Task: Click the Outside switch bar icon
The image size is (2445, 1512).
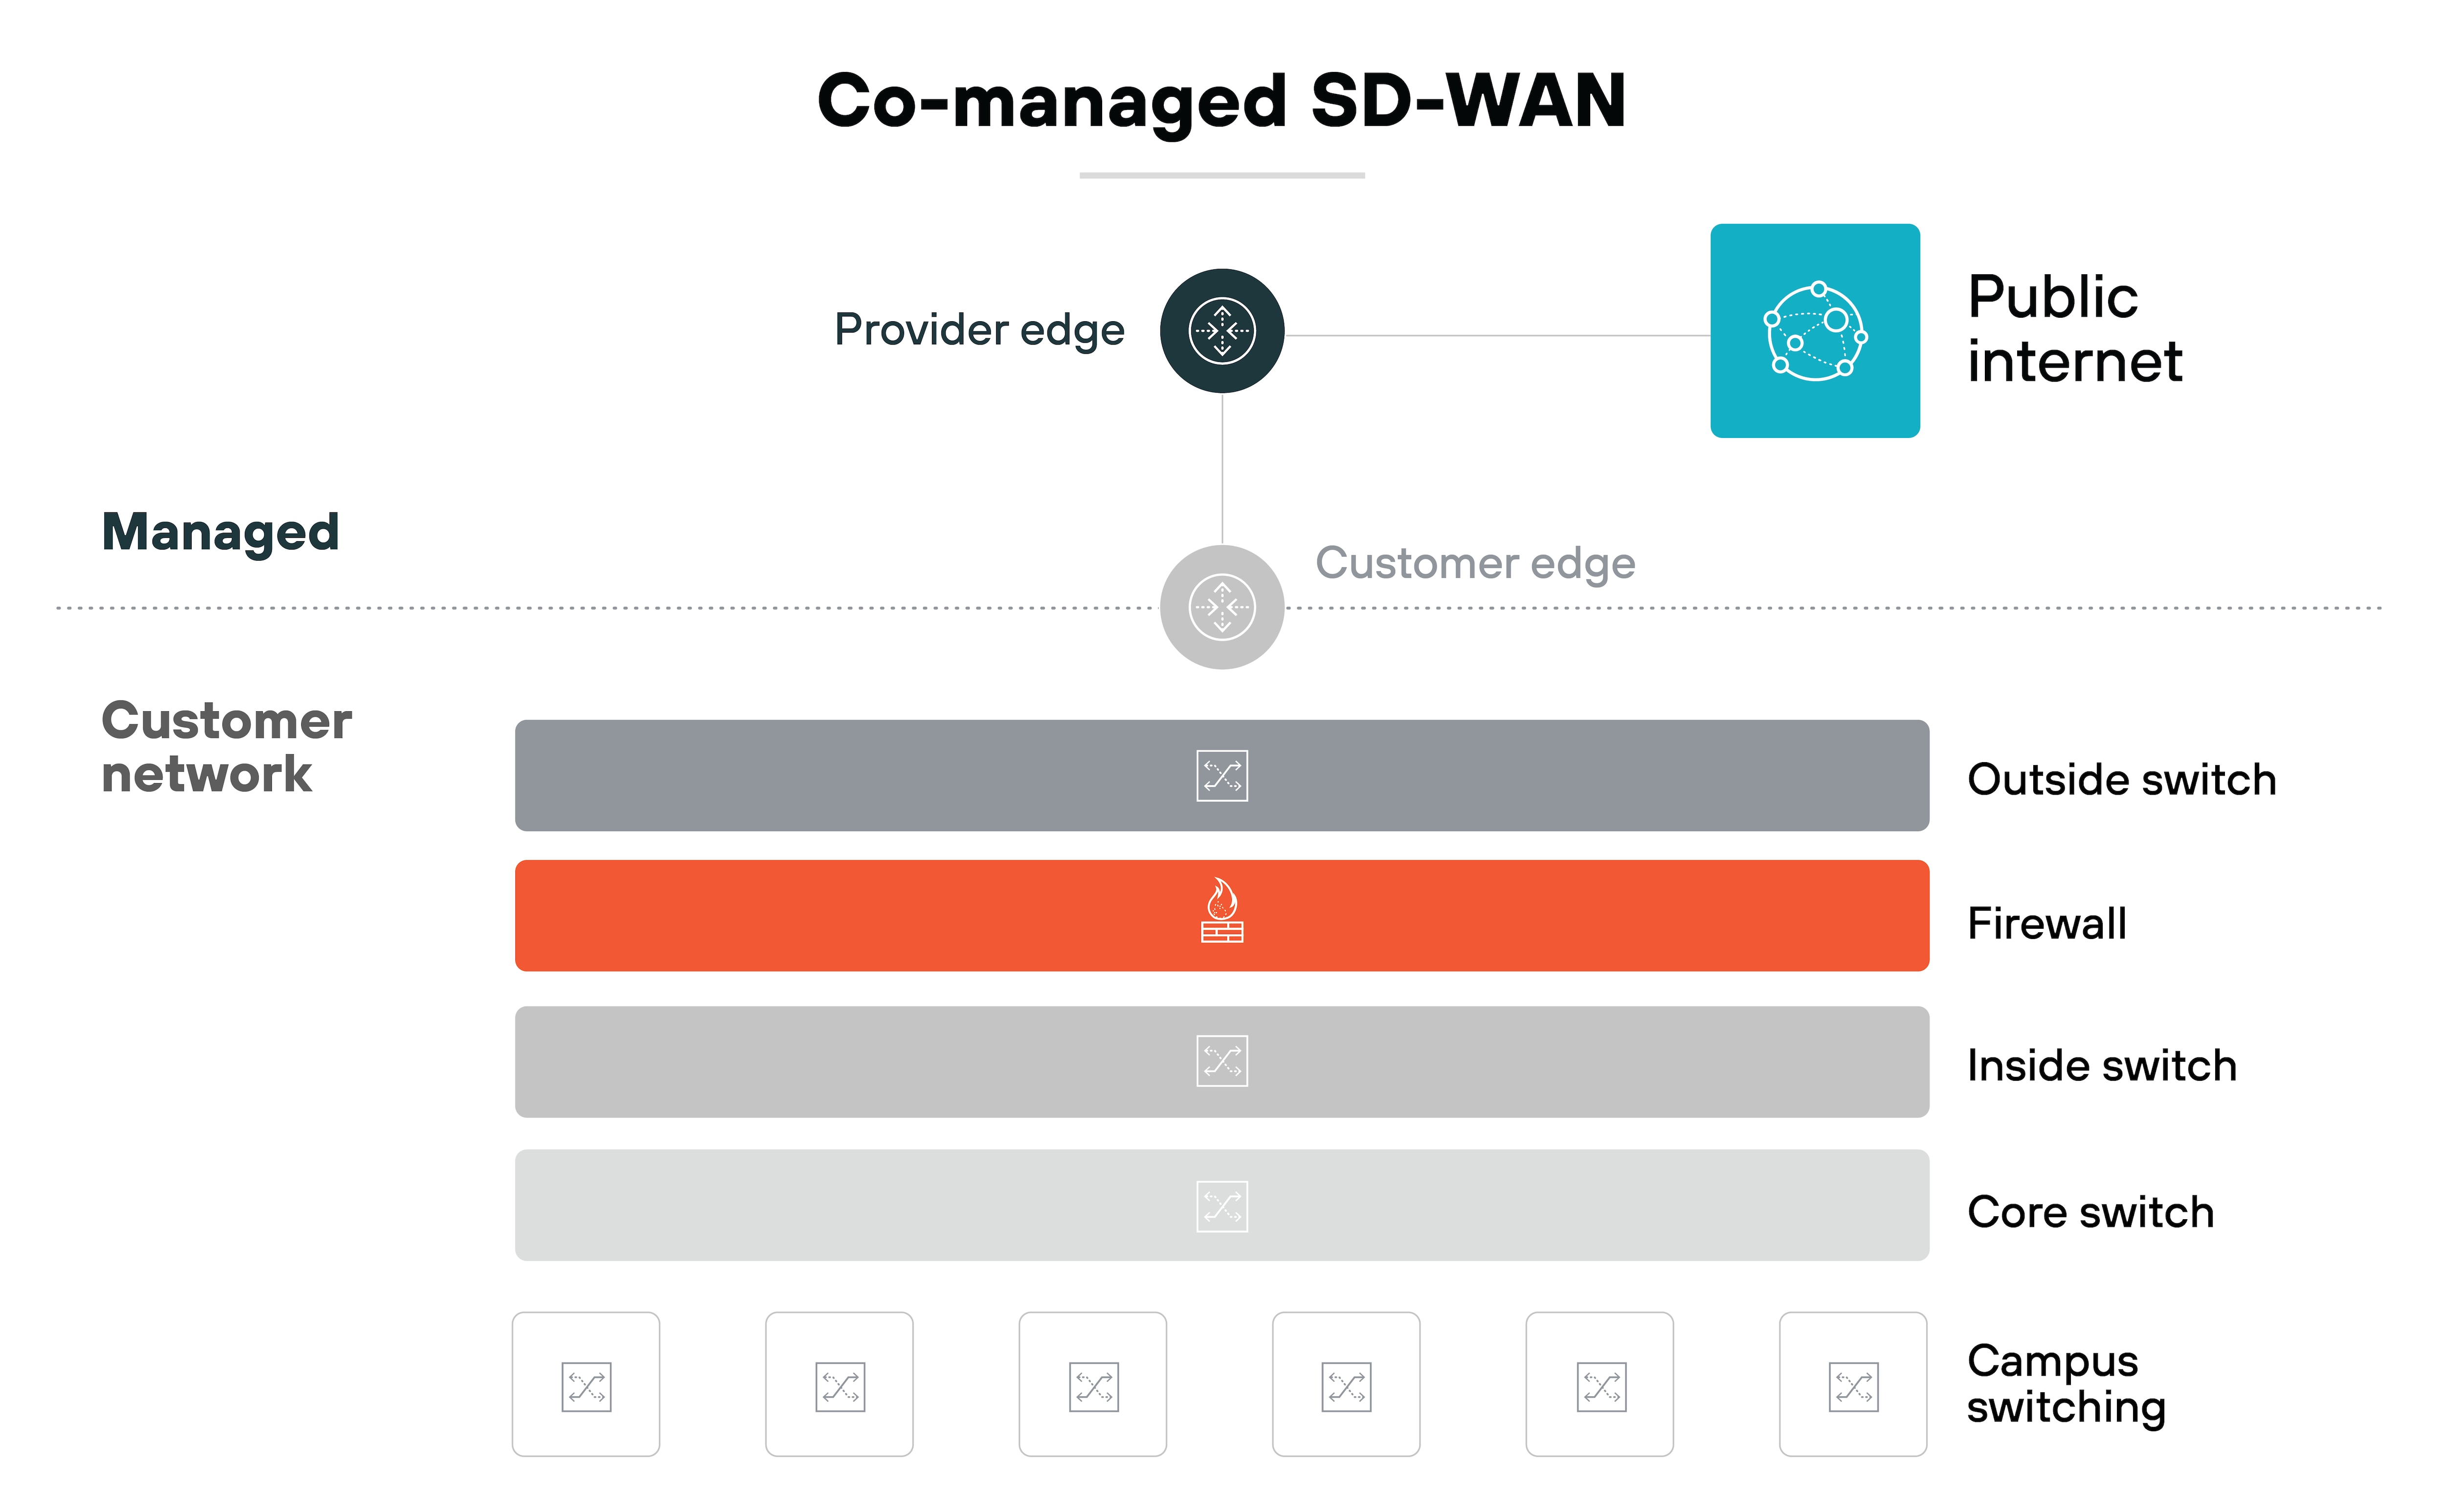Action: point(1221,776)
